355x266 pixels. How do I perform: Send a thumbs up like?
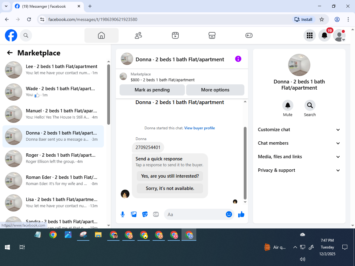[x=241, y=214]
